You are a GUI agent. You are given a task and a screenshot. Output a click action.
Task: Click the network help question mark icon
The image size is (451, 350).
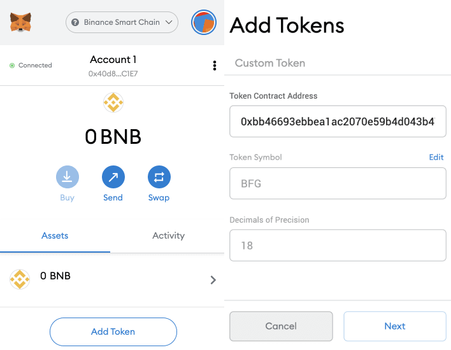click(x=77, y=23)
